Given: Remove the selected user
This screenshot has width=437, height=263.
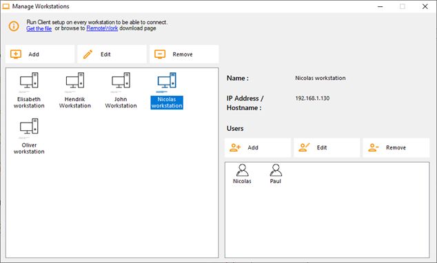Looking at the screenshot, I should pyautogui.click(x=396, y=147).
